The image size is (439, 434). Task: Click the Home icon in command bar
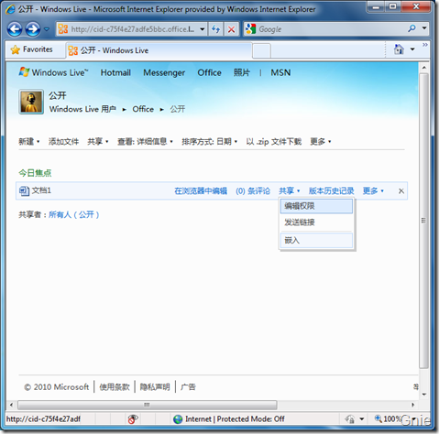tap(399, 49)
